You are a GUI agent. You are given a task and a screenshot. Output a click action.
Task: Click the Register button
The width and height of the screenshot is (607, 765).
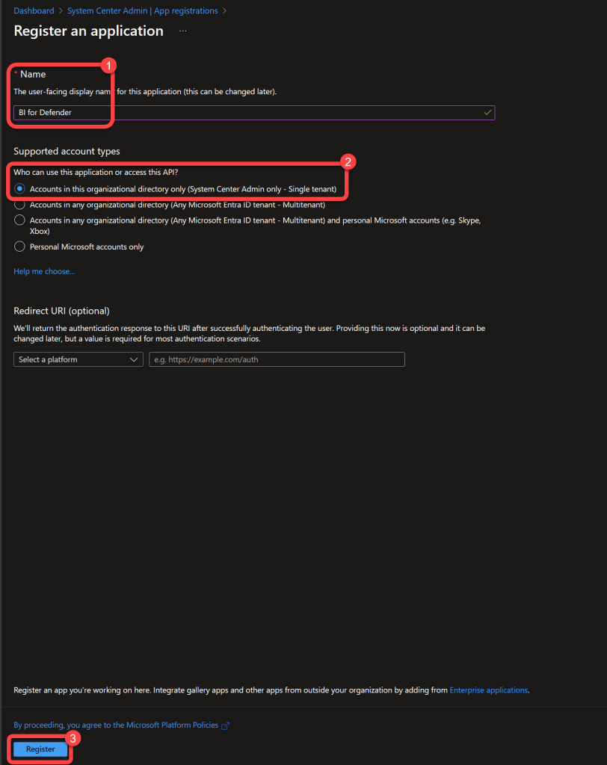(x=40, y=749)
